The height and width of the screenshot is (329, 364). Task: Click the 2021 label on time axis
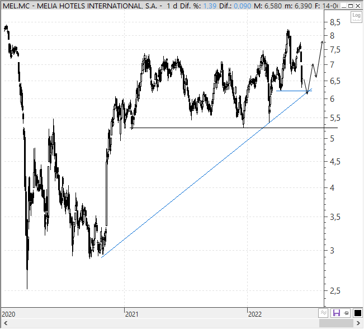(x=132, y=314)
